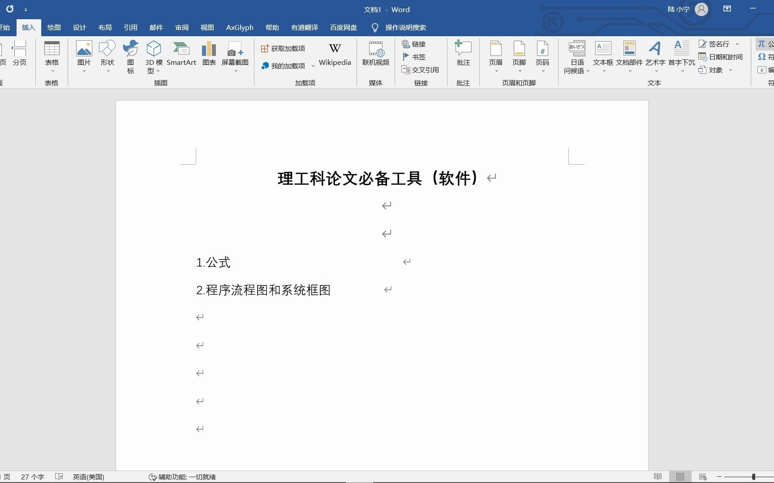Screen dimensions: 774x483
Task: Insert a picture using 图片
Action: 84,57
